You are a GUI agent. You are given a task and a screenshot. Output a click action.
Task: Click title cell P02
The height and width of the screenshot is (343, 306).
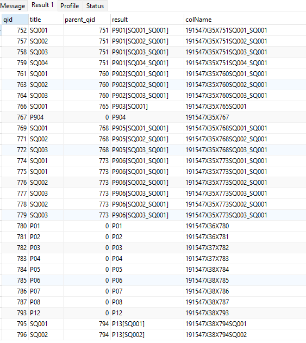46,237
